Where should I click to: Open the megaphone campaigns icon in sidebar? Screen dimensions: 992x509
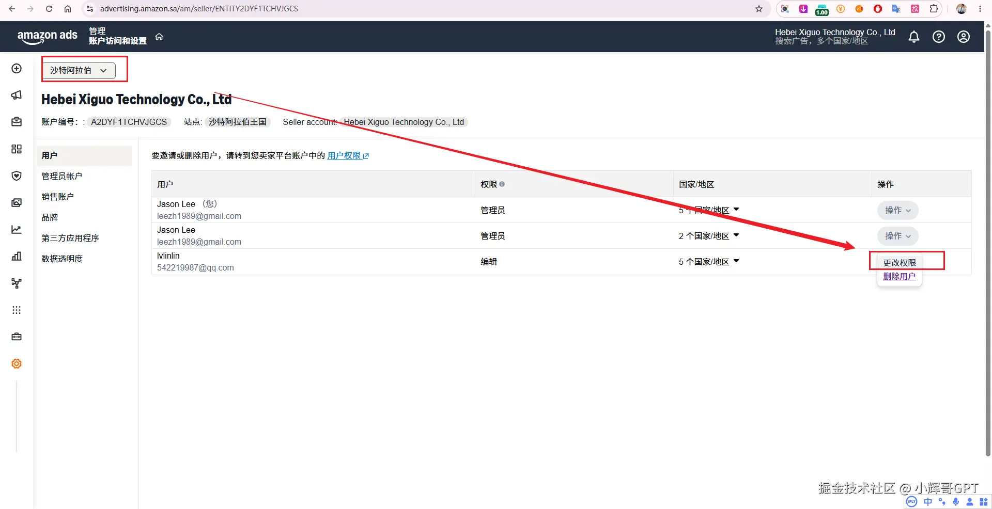coord(17,95)
